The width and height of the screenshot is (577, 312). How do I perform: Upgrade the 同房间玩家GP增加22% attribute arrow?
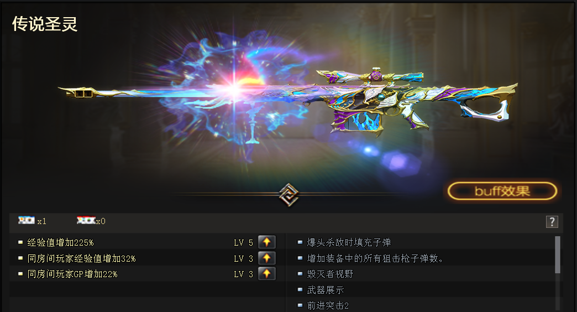pyautogui.click(x=267, y=274)
